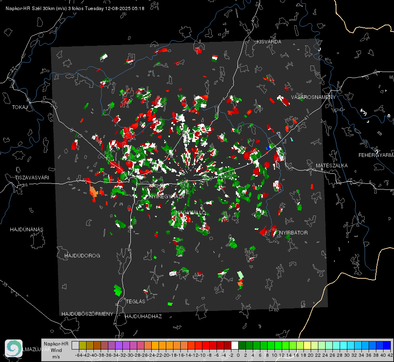This screenshot has height=362, width=394.
Task: Click the TÉGLÁS city label
Action: [x=136, y=302]
